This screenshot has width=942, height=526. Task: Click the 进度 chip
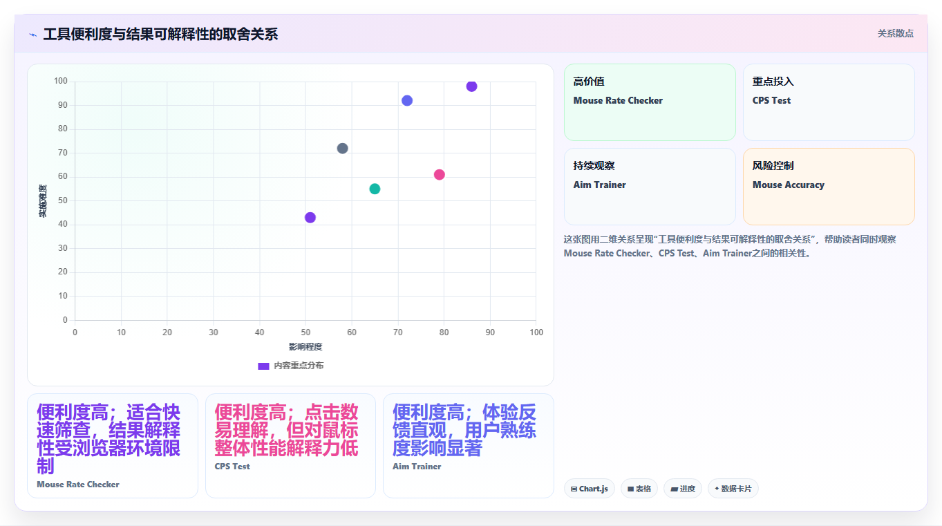(683, 489)
